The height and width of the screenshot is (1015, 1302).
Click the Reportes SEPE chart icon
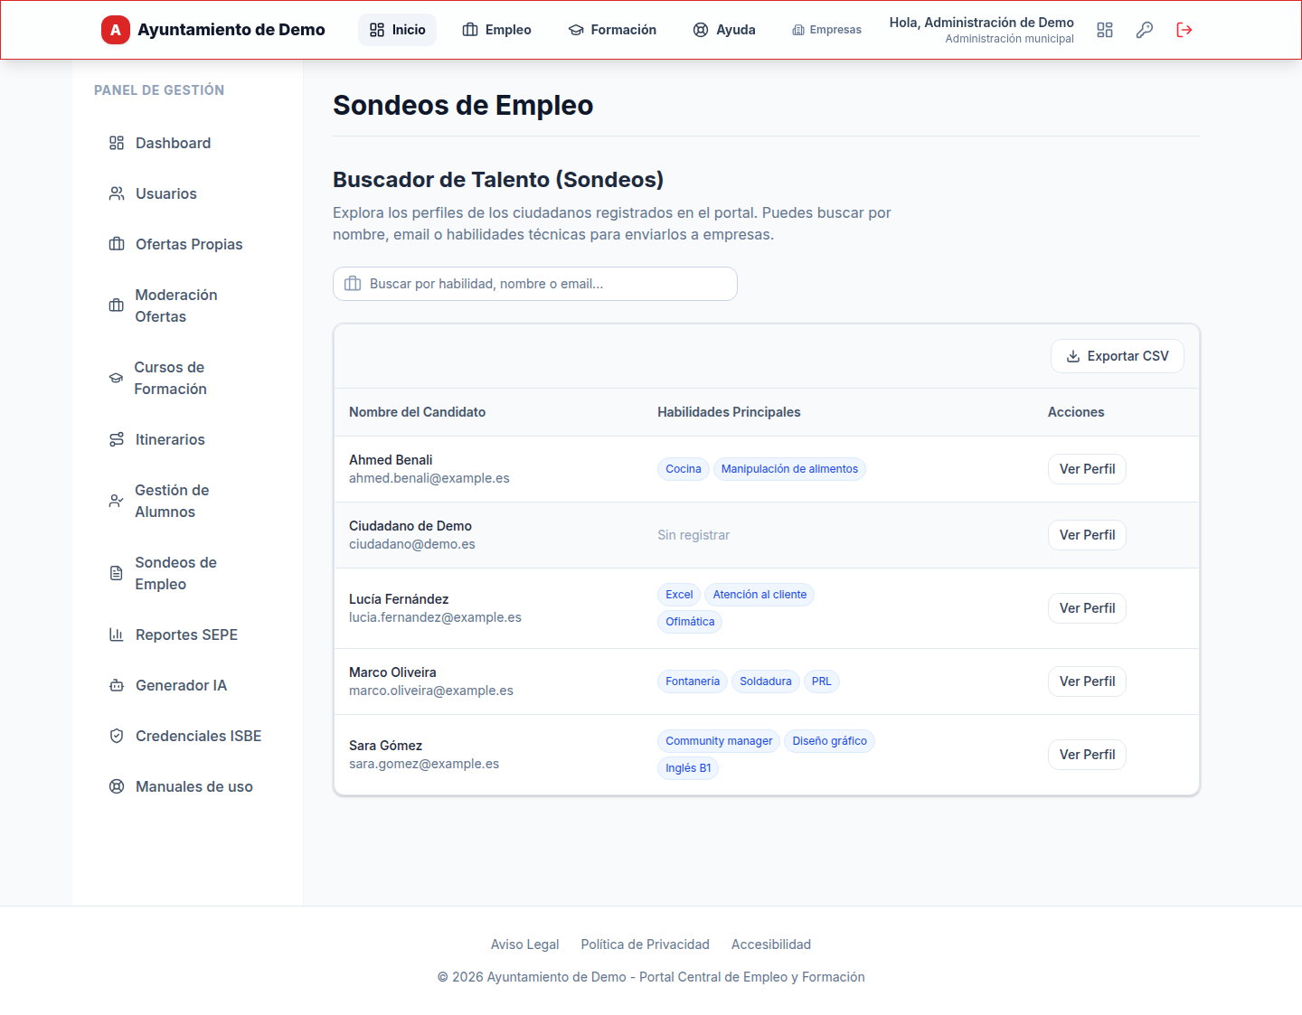pos(117,634)
